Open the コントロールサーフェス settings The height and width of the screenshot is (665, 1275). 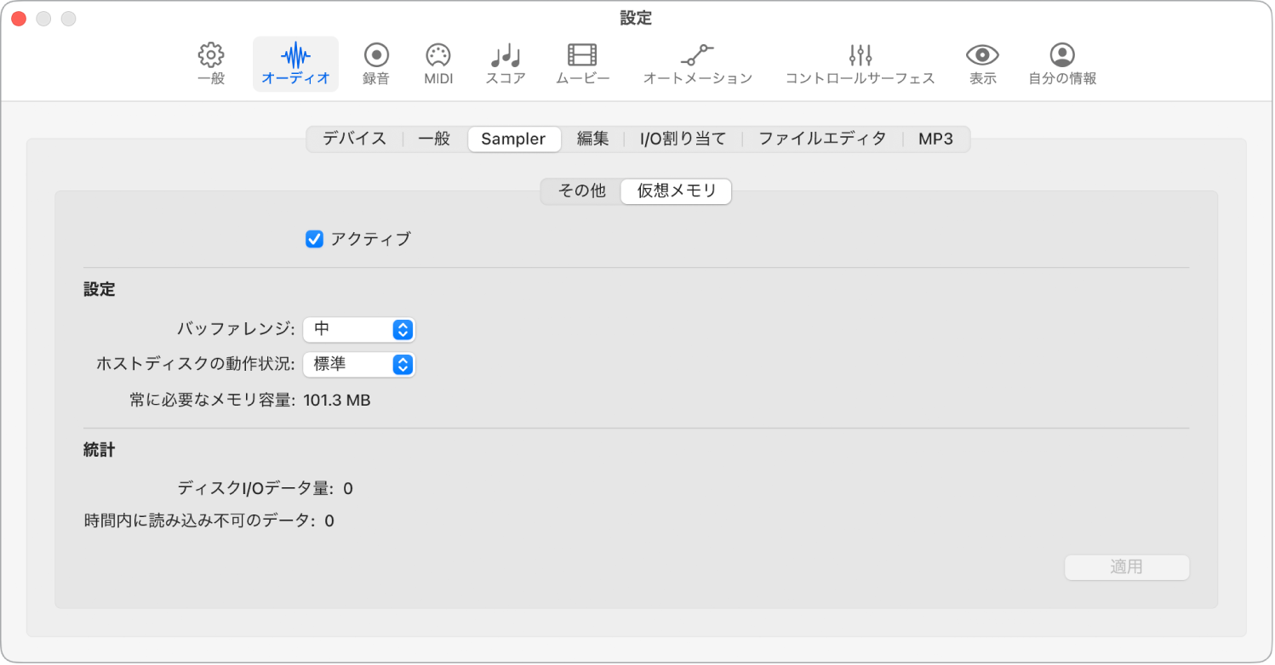(x=859, y=64)
